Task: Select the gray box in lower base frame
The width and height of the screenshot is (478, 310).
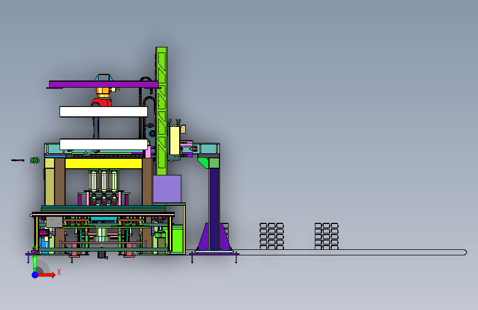Action: click(x=54, y=222)
